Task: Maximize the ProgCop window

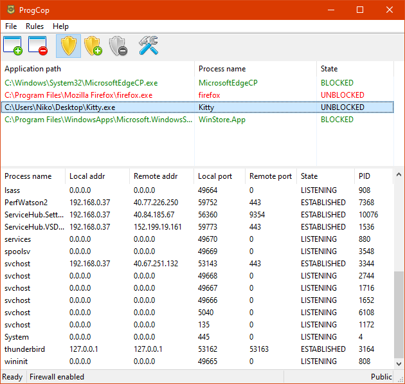Action: click(x=360, y=10)
